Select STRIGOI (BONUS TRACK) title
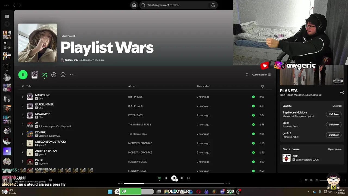The image size is (348, 196). coord(50,142)
